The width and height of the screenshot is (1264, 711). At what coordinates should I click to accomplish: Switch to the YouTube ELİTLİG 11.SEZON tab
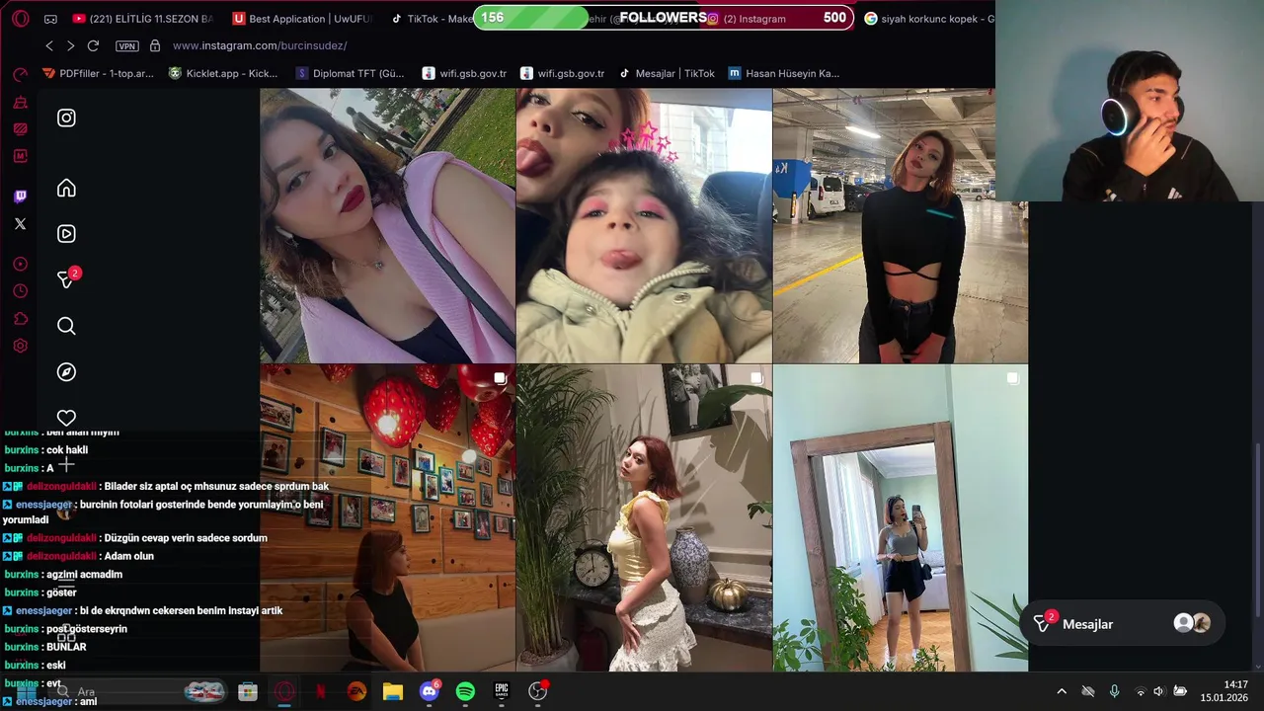coord(143,19)
